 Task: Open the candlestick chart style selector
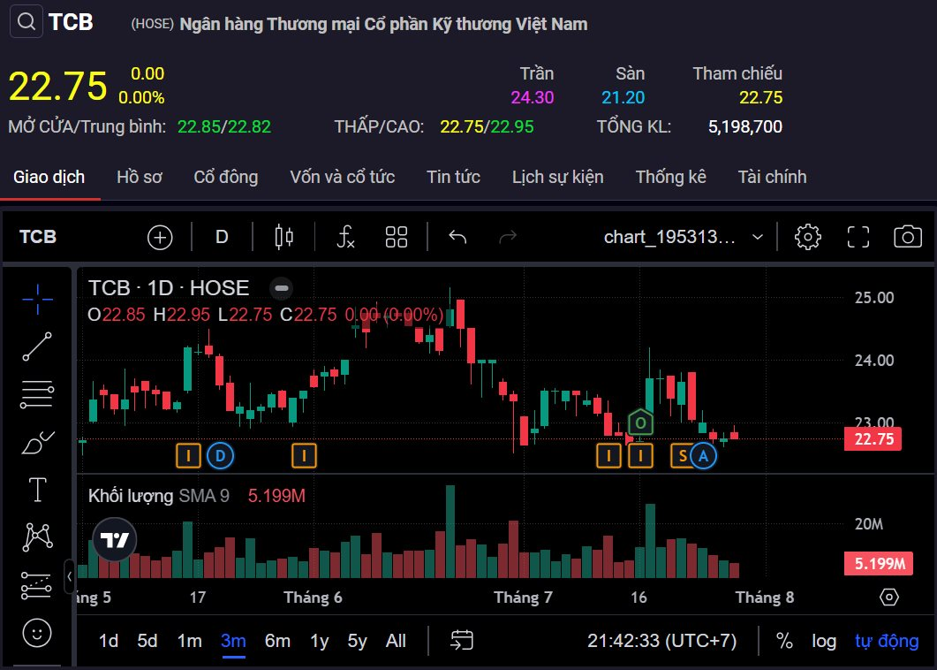click(x=284, y=237)
